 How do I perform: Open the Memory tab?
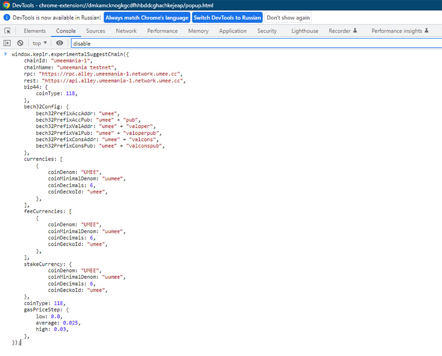coord(198,31)
